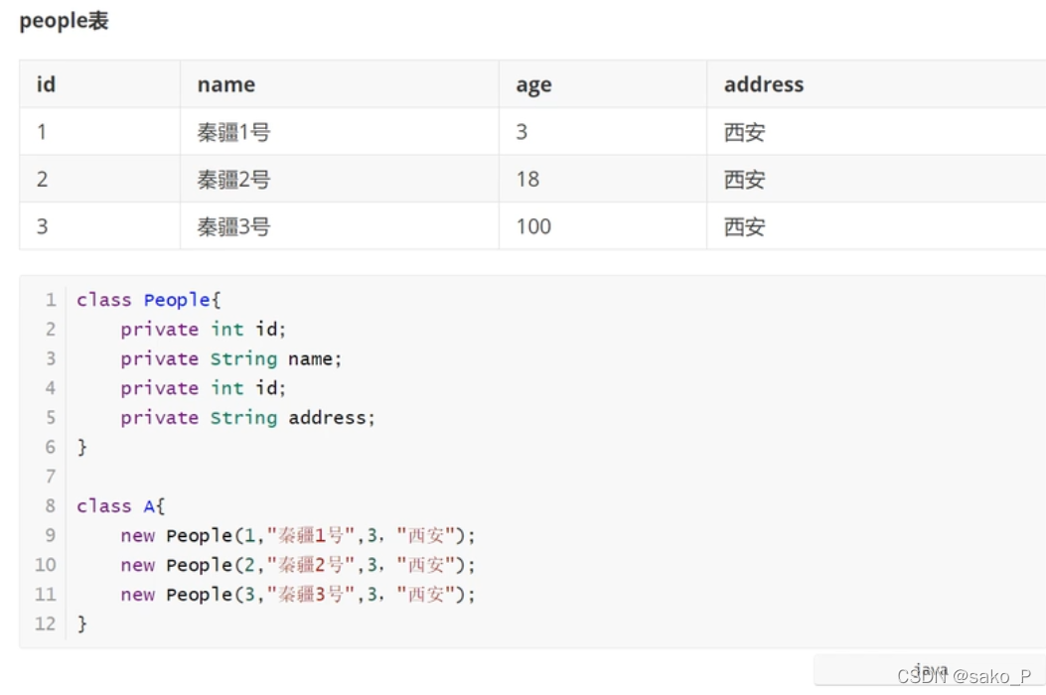
Task: Click the '西安' address in row 秦疆2号
Action: 744,180
